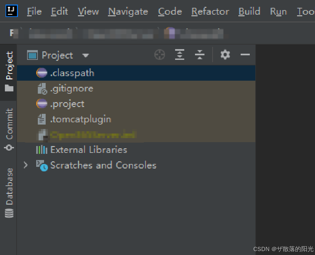Open the Database tool window
Screen dimensions: 315x255
(9, 186)
